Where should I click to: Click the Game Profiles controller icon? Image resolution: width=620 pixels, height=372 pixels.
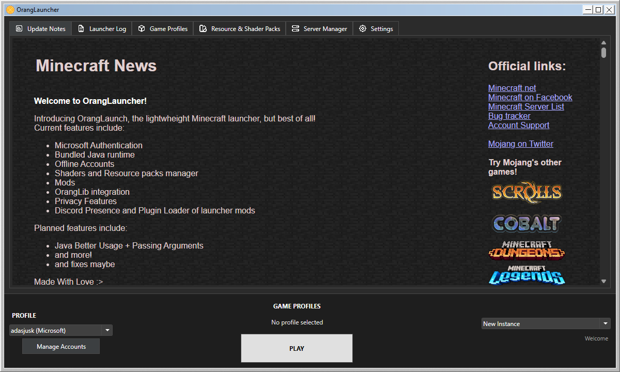point(141,28)
